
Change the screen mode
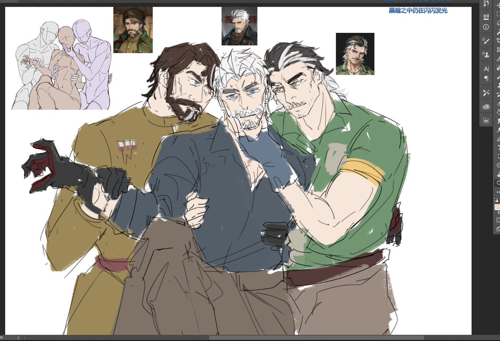point(498,229)
